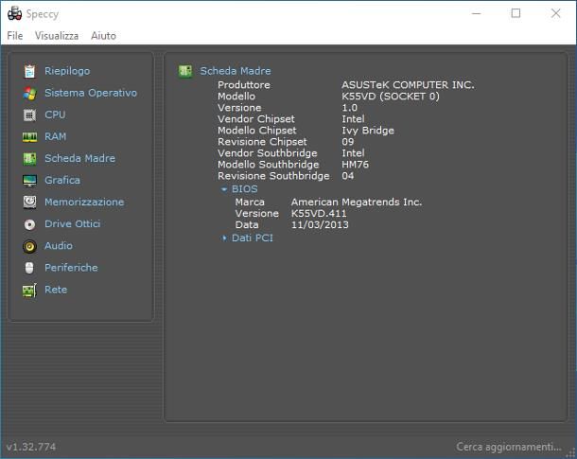Screen dimensions: 577x459
Task: Click the version label v1.32.774
Action: 31,447
